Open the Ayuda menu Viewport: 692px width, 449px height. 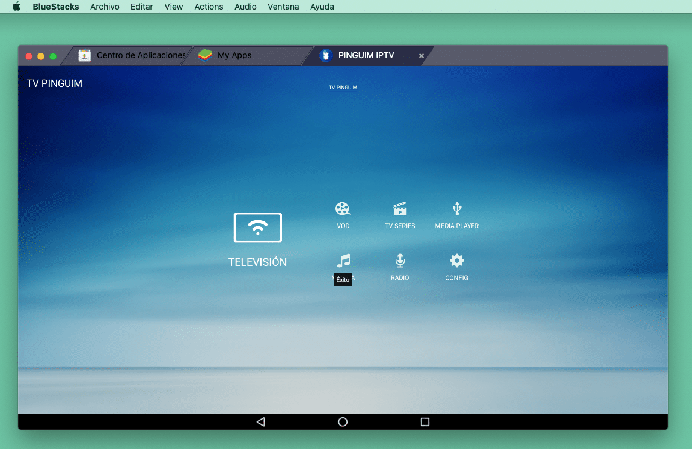[x=322, y=7]
